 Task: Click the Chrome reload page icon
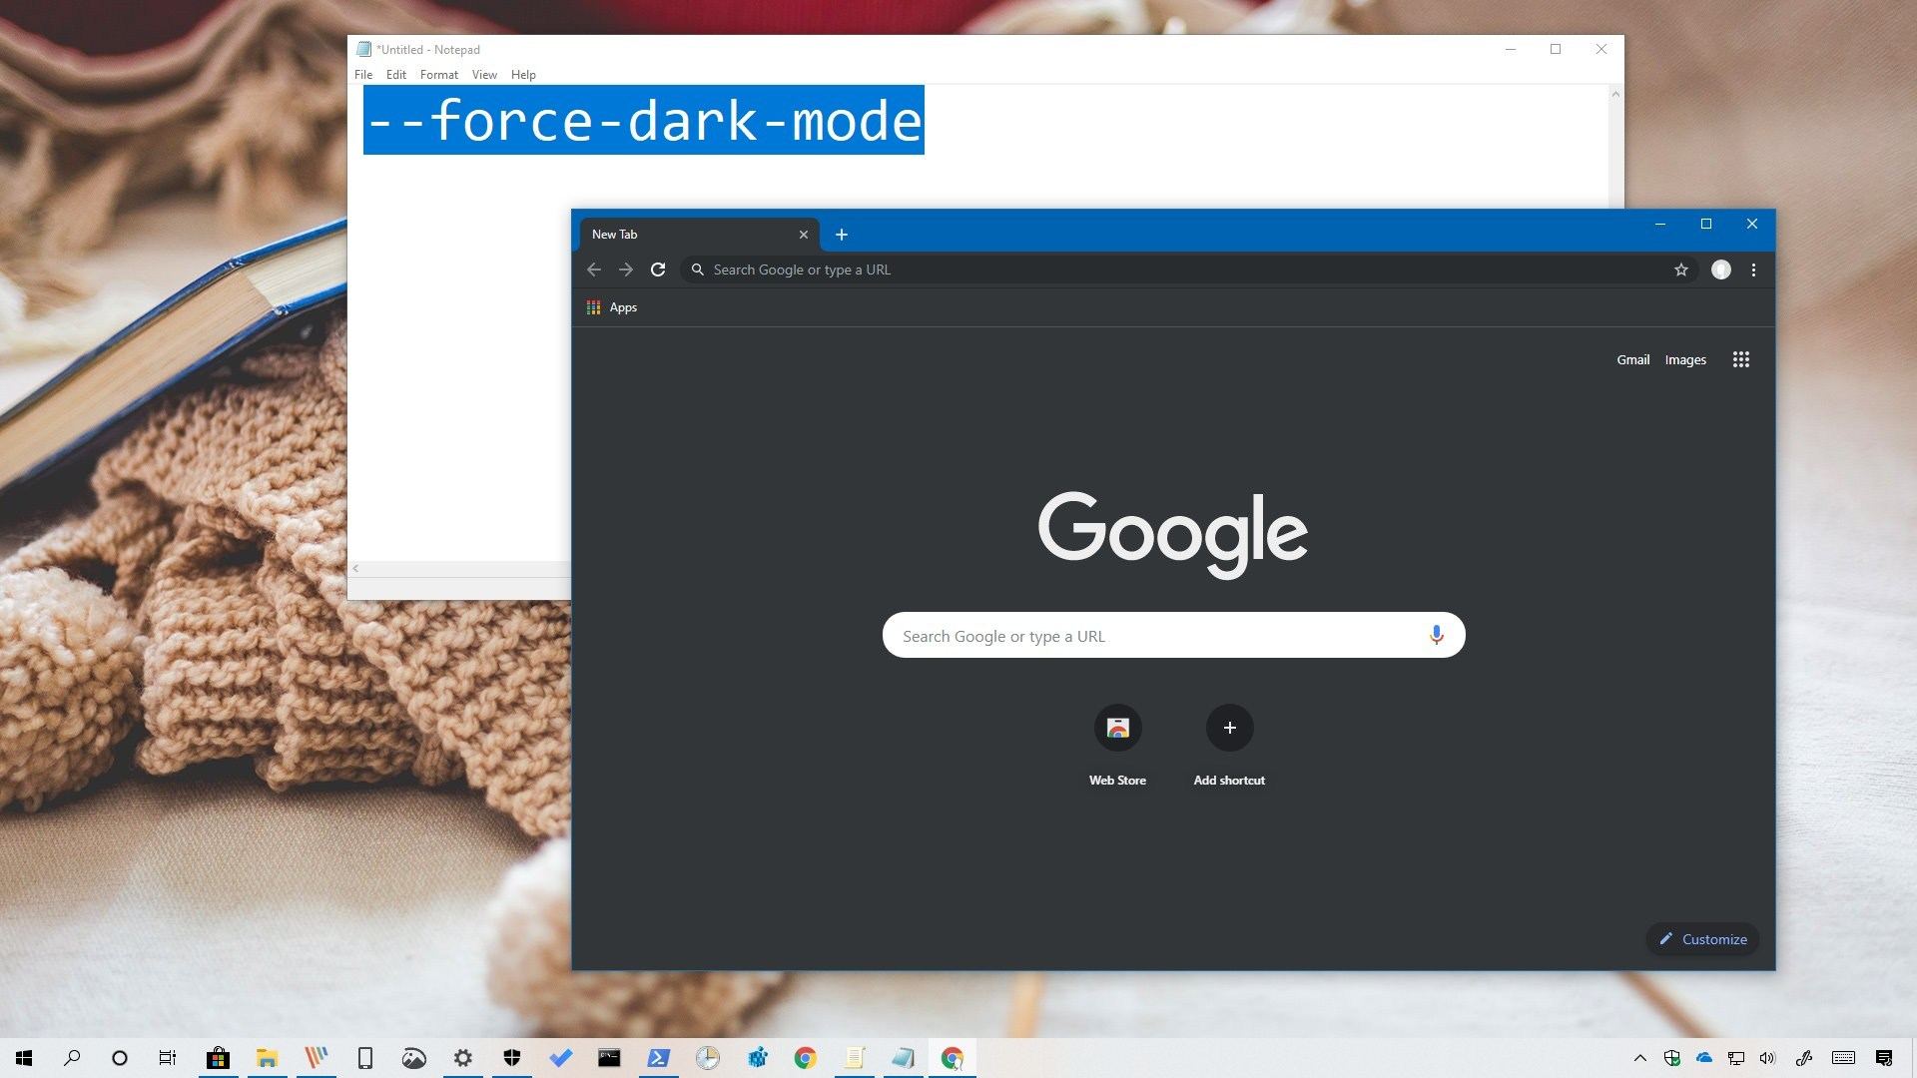click(658, 269)
